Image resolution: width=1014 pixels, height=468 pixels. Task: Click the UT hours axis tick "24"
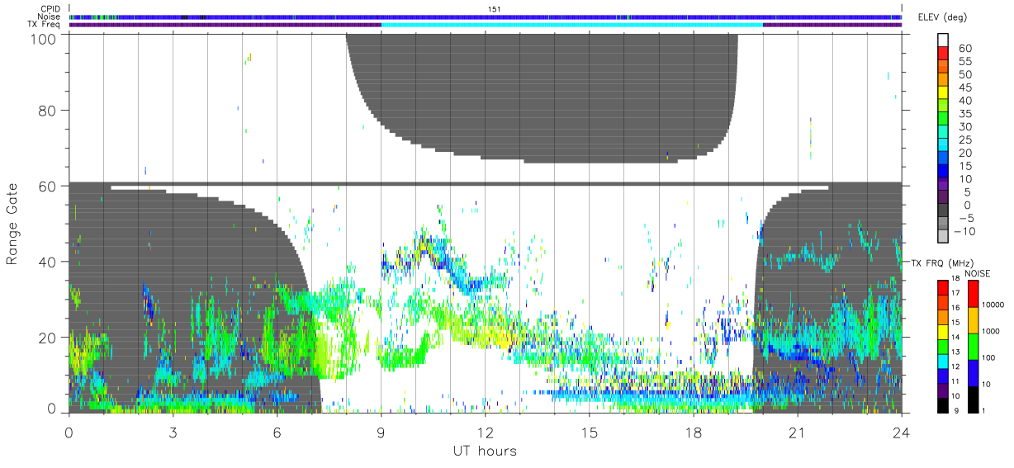point(901,433)
